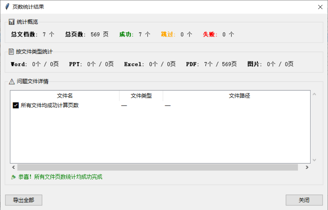Click the Excel label in type statistics

click(134, 64)
